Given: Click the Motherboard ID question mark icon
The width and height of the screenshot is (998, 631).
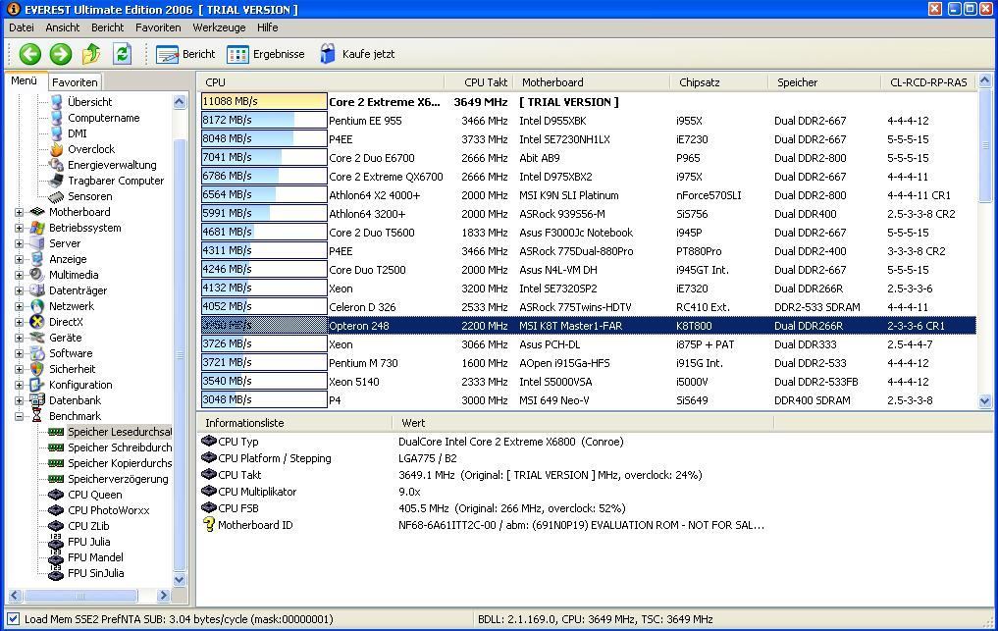Looking at the screenshot, I should (209, 525).
